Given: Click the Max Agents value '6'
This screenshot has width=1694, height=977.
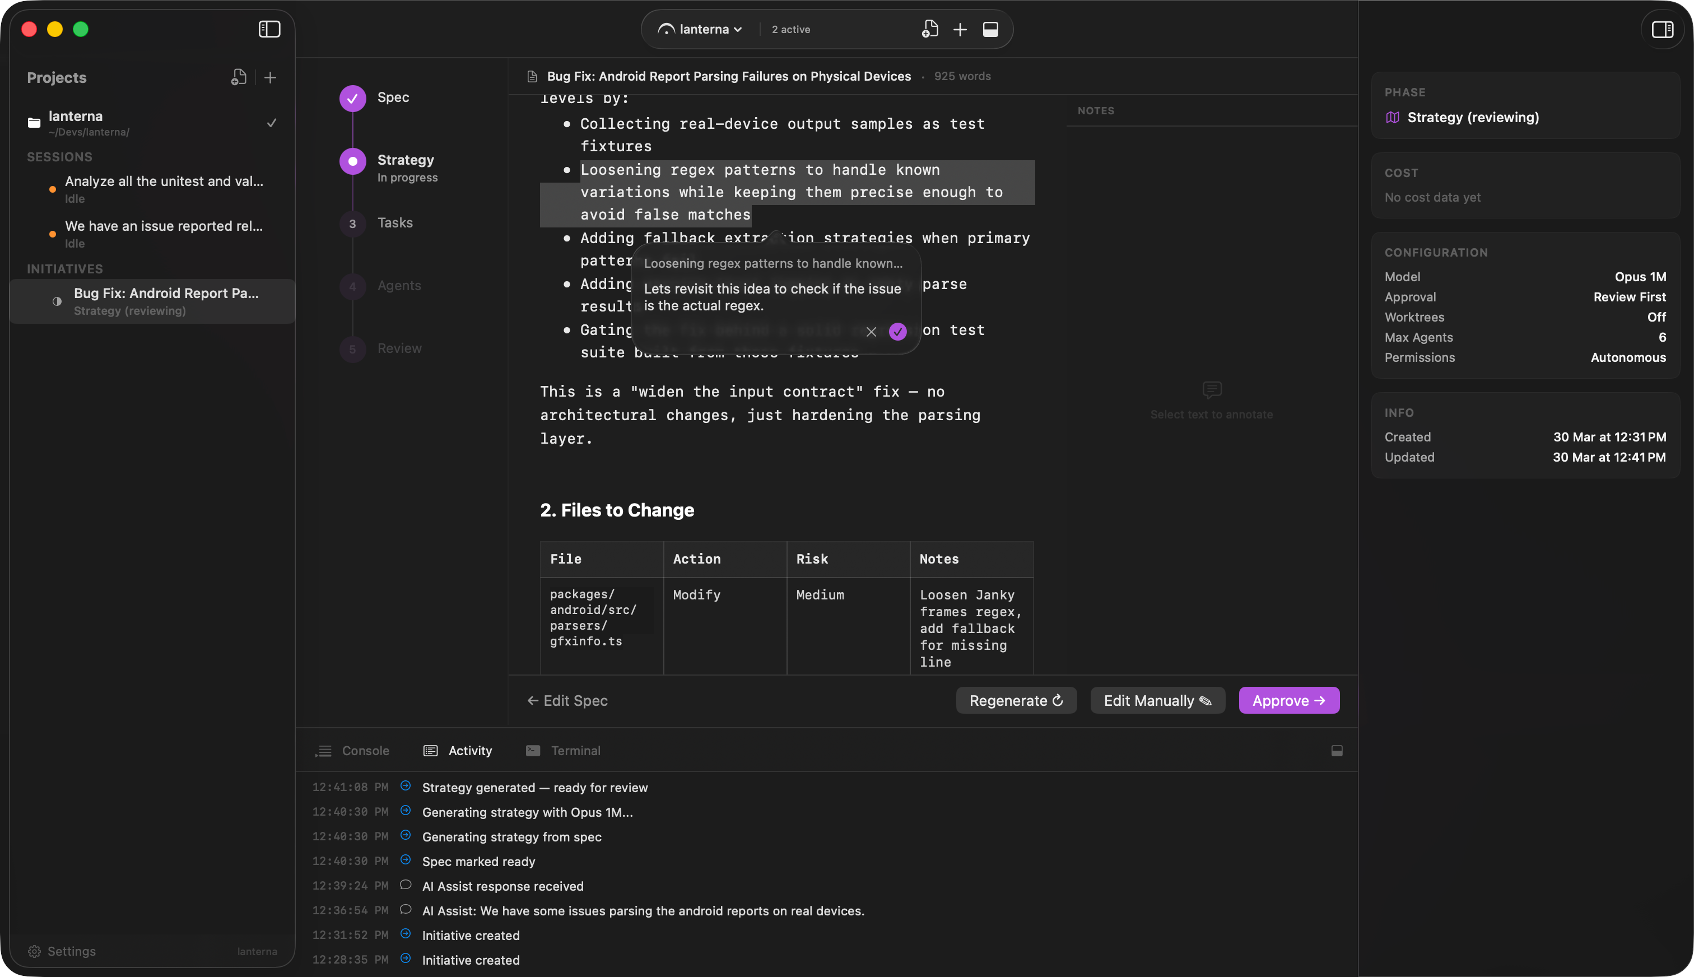Looking at the screenshot, I should pyautogui.click(x=1662, y=337).
